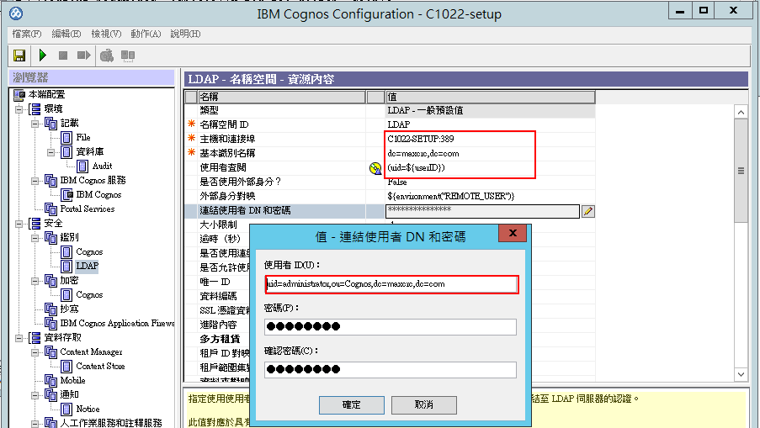Collapse the 資料存取 tree node
Screen dimensions: 760x428
point(19,337)
